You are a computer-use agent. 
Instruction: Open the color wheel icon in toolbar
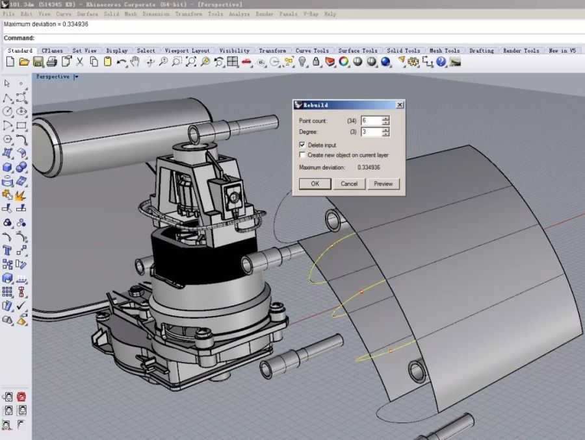point(343,62)
